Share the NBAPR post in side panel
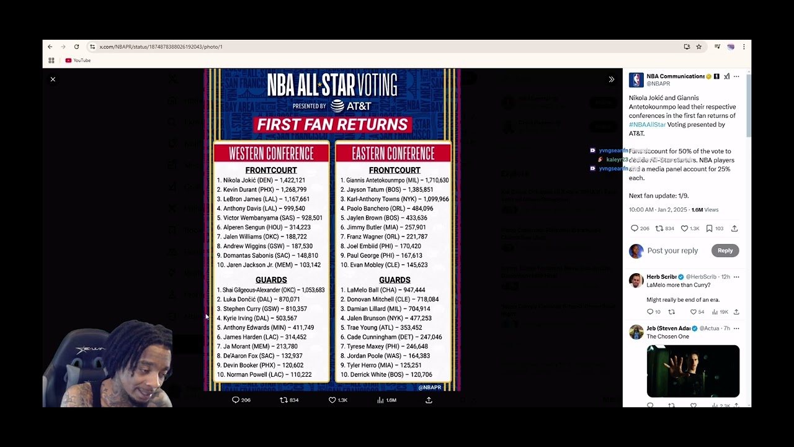 tap(734, 228)
